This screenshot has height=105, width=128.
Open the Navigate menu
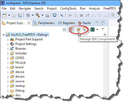[x=25, y=9]
